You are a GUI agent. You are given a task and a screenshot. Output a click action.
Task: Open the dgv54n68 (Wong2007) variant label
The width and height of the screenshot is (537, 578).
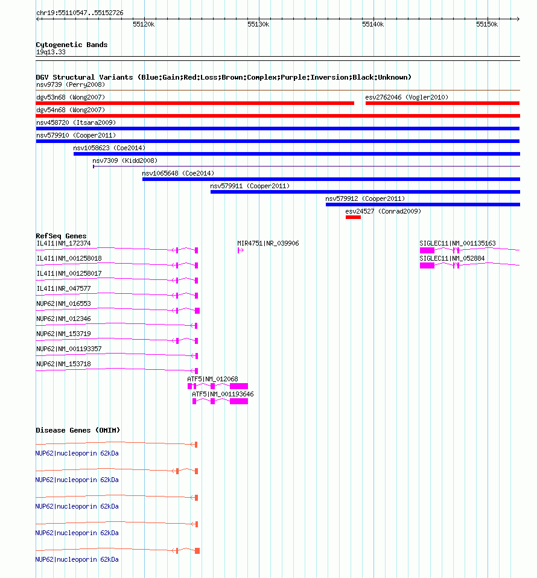click(71, 110)
